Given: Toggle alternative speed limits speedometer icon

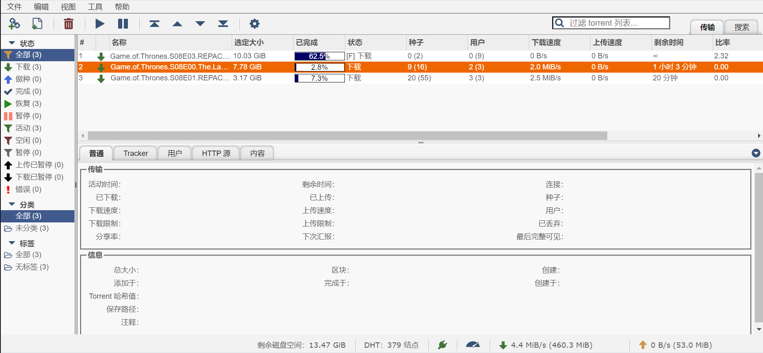Looking at the screenshot, I should tap(473, 345).
